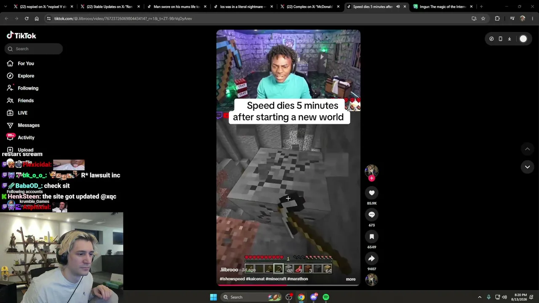Open the LIVE section
The height and width of the screenshot is (303, 539).
click(x=17, y=113)
